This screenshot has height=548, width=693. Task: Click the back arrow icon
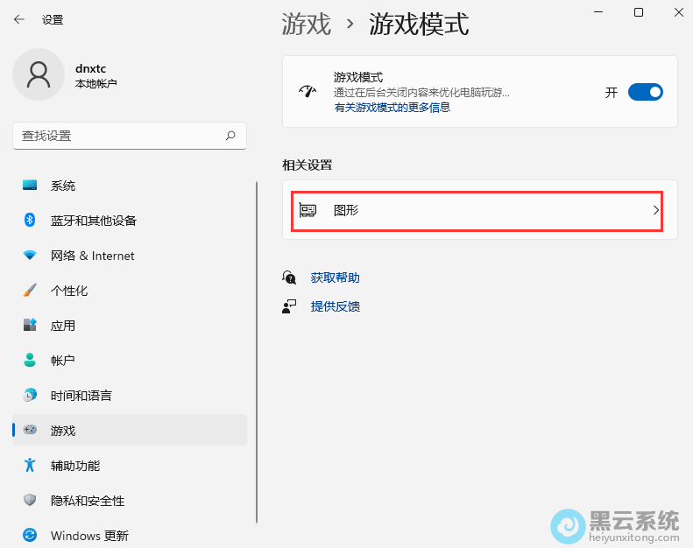point(19,19)
